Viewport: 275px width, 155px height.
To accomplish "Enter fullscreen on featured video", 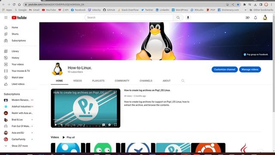I will [115, 125].
